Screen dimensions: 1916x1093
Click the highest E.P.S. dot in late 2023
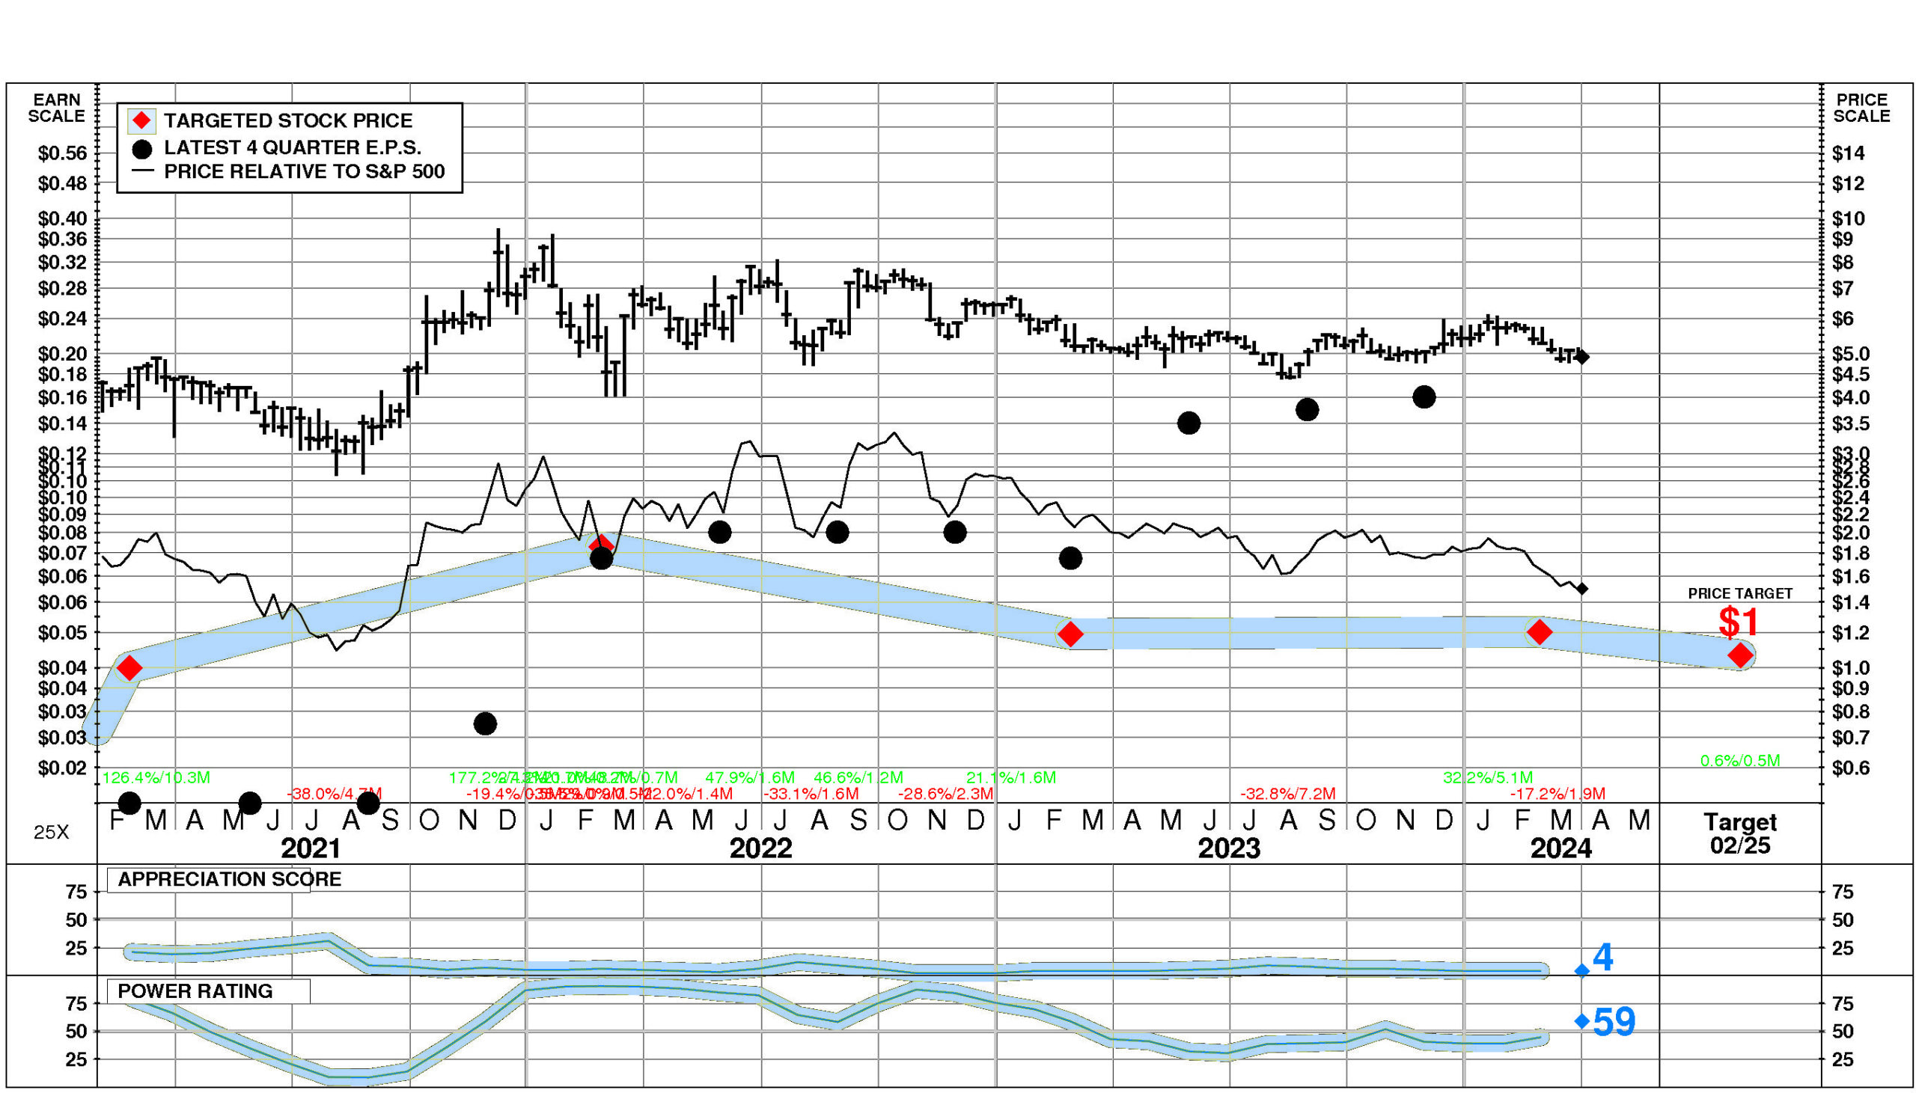[1424, 397]
